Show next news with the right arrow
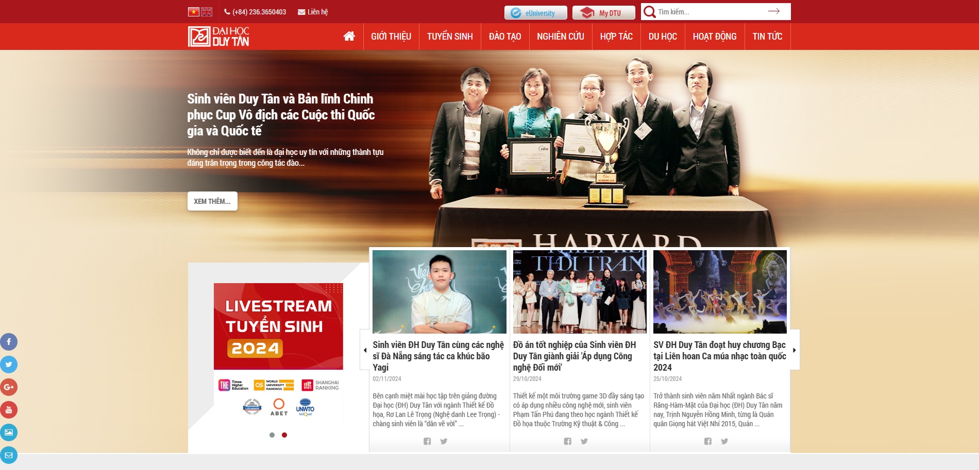 pos(795,350)
